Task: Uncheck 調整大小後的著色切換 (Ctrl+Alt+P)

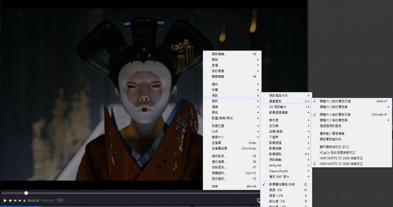Action: 352,114
